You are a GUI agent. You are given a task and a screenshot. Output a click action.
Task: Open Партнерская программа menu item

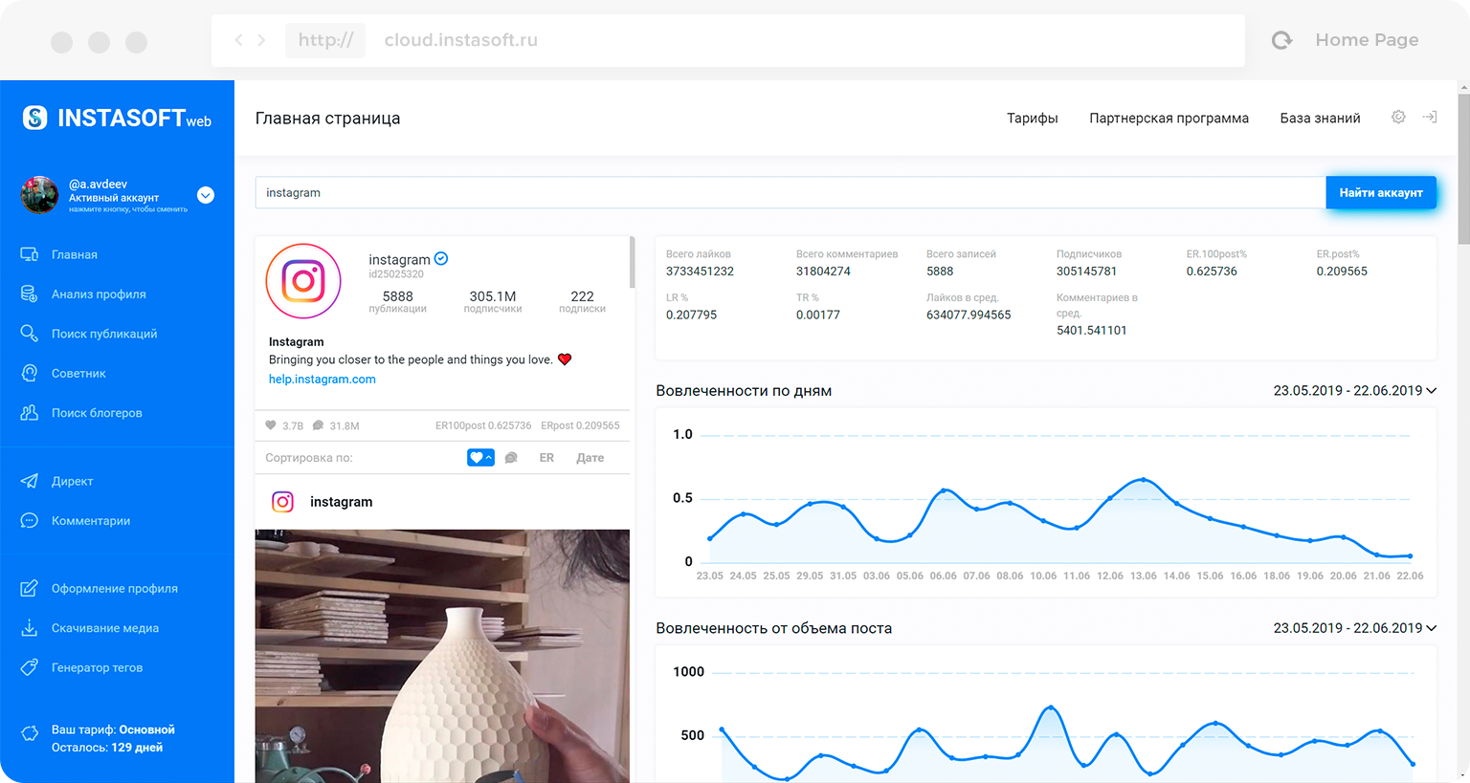(x=1169, y=118)
